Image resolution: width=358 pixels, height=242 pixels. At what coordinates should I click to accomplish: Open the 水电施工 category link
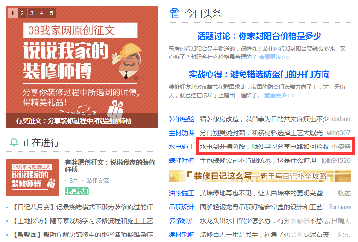pos(182,147)
